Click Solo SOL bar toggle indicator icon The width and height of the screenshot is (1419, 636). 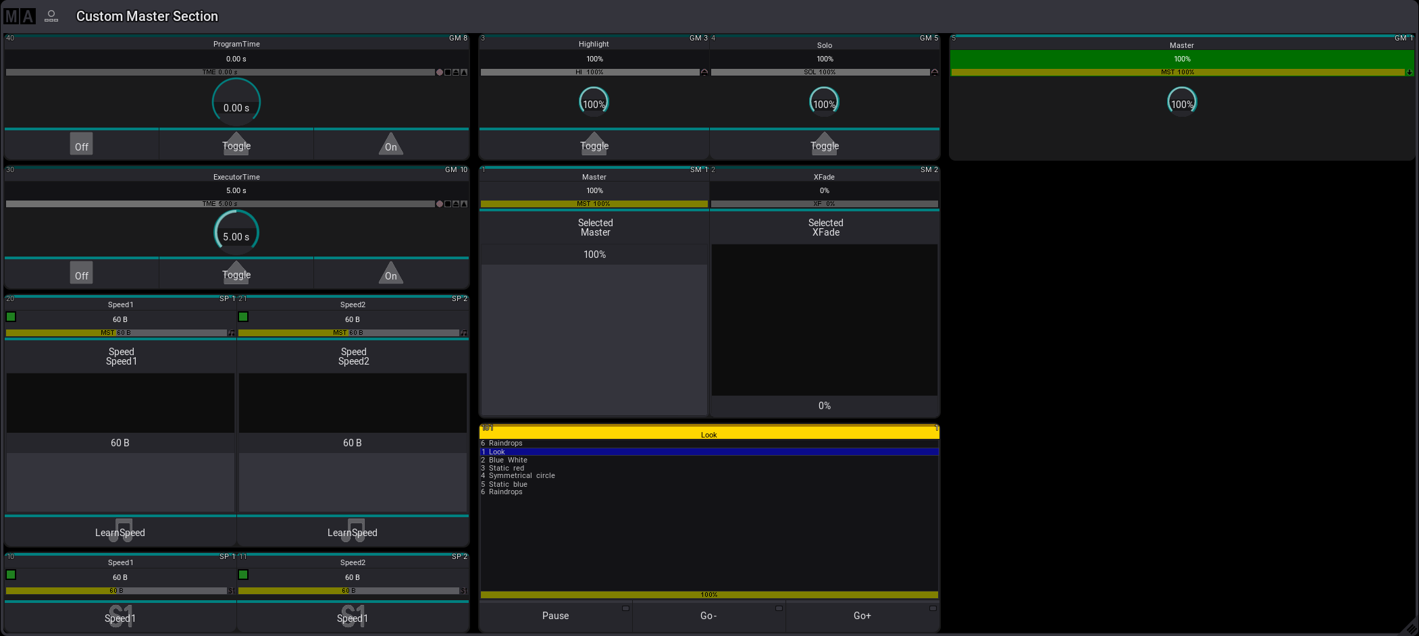935,72
